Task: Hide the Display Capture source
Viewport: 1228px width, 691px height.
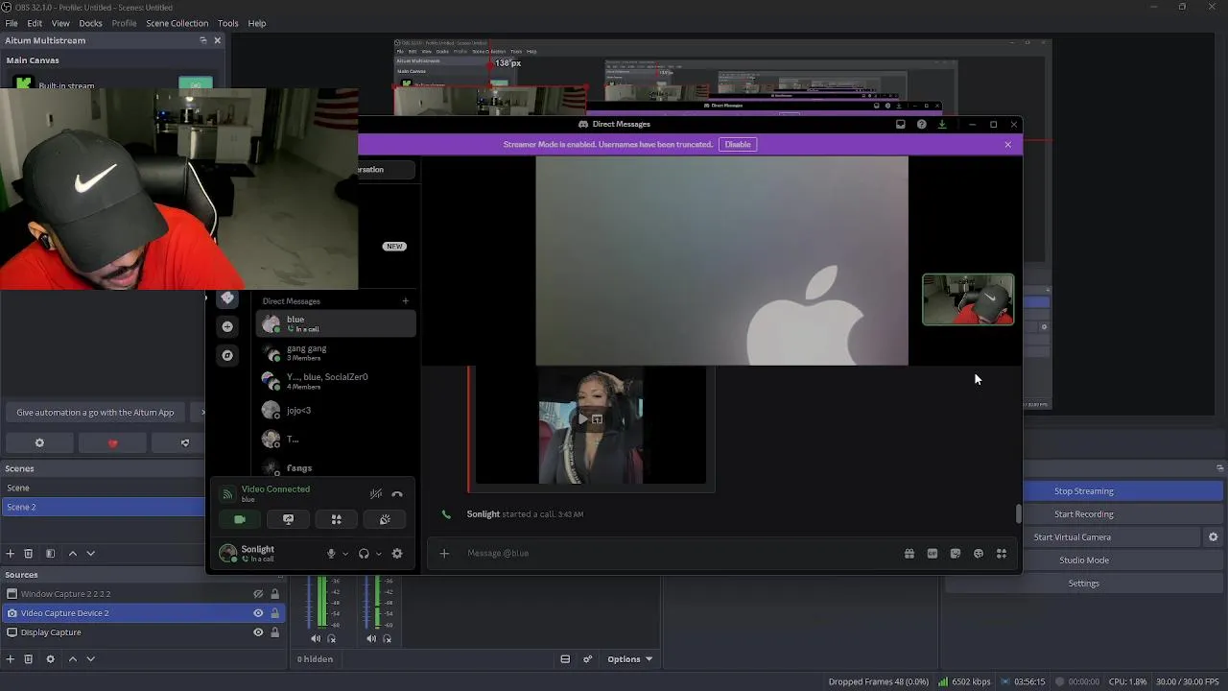Action: (258, 632)
